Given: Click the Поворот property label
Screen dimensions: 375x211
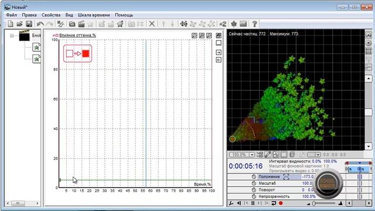Looking at the screenshot, I should pyautogui.click(x=267, y=190).
